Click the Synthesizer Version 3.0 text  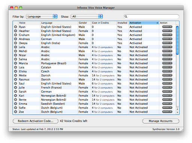pos(166,129)
